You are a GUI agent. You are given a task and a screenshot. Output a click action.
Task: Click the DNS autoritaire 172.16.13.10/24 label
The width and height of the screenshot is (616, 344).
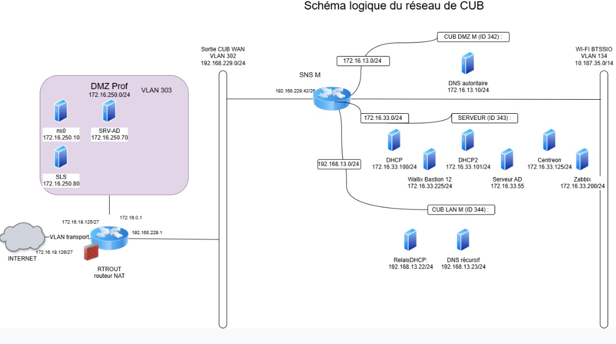coord(468,87)
